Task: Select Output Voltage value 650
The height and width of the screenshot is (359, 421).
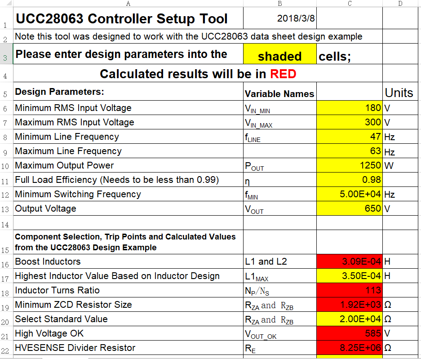Action: (x=350, y=208)
